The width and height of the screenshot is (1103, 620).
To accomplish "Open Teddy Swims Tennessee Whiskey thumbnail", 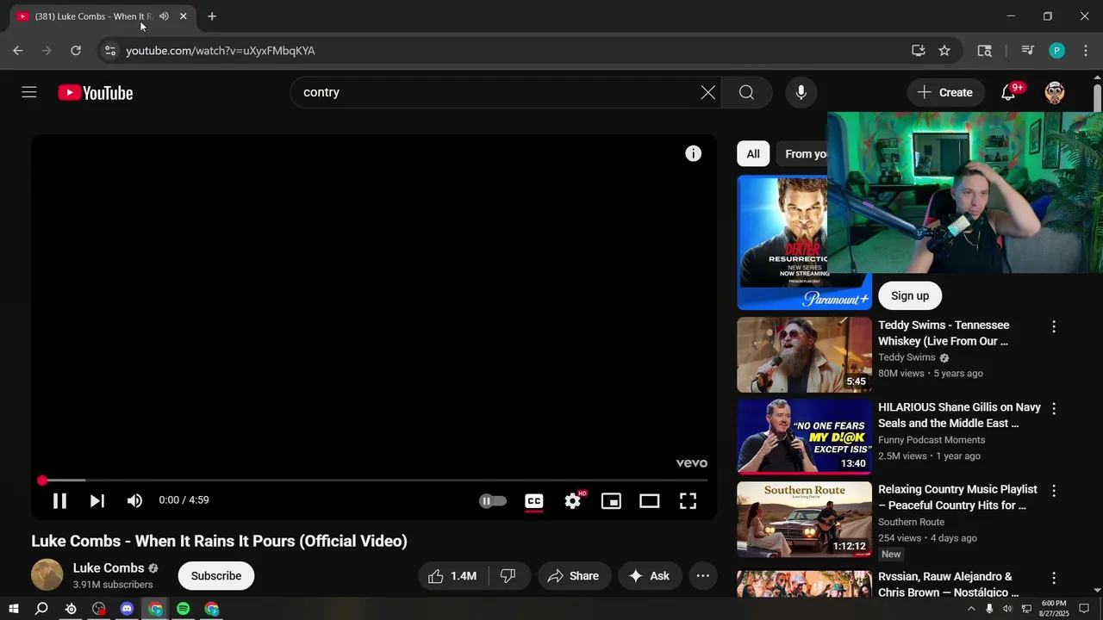I will 804,355.
